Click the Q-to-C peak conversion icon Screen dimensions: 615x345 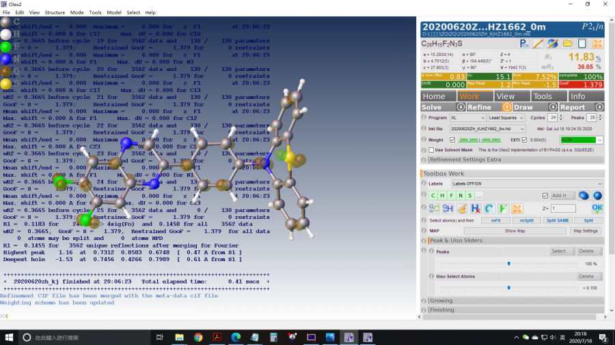pos(433,208)
